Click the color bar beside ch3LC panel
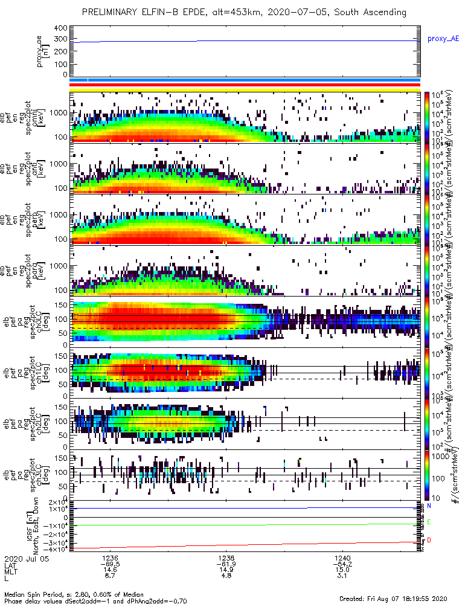The height and width of the screenshot is (604, 468). pos(427,475)
